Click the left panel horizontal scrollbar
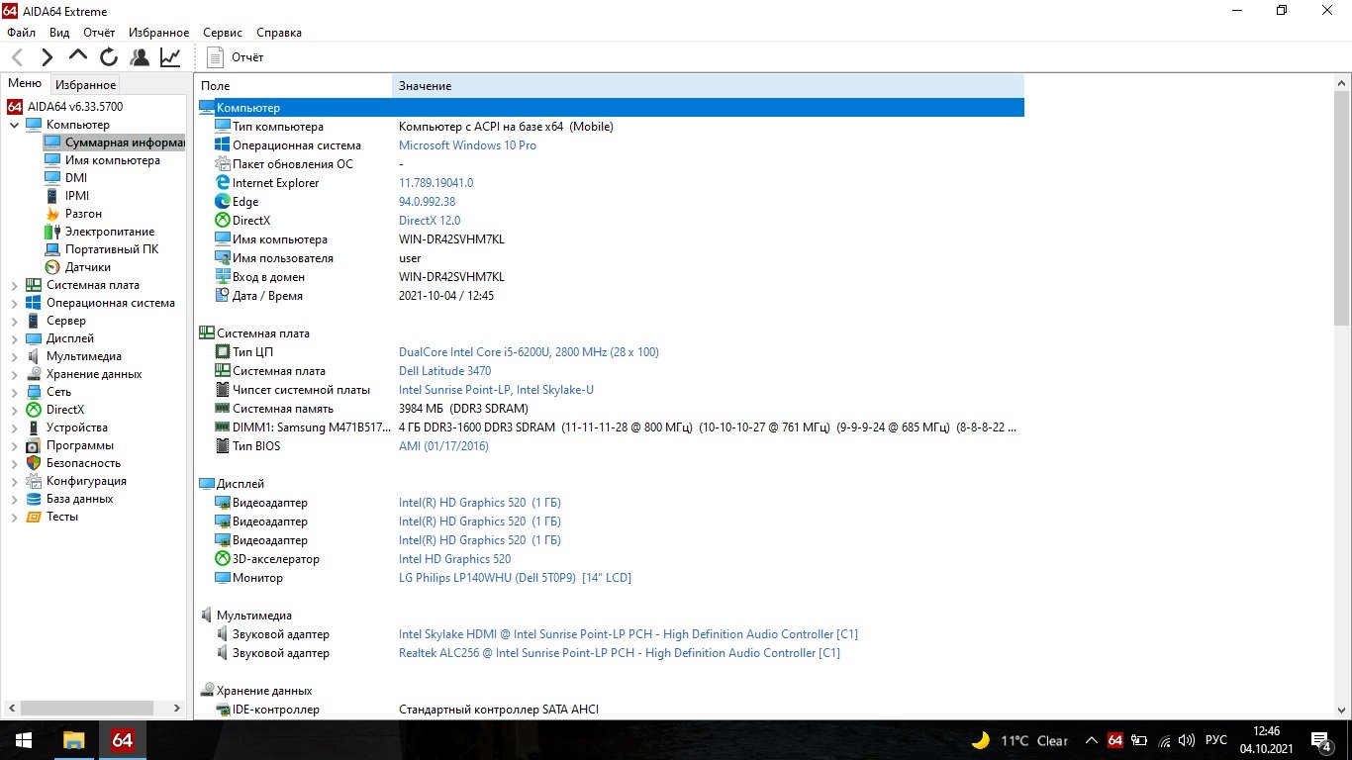The height and width of the screenshot is (760, 1352). (87, 709)
